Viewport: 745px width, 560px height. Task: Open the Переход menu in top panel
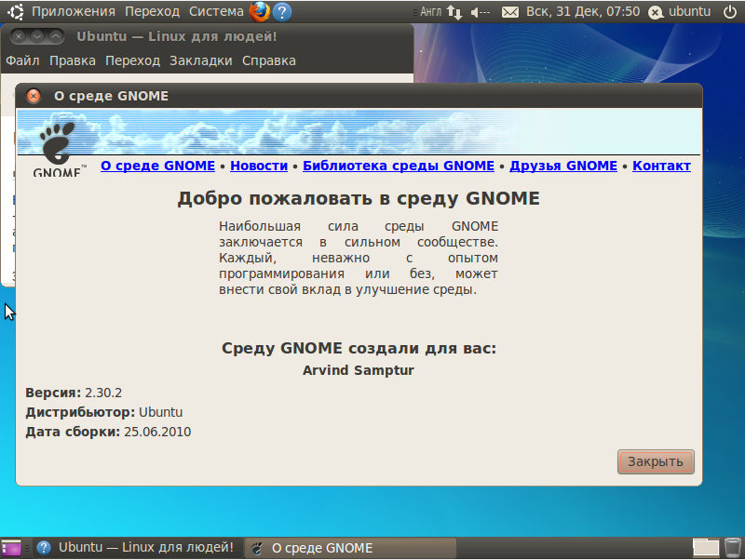point(152,12)
